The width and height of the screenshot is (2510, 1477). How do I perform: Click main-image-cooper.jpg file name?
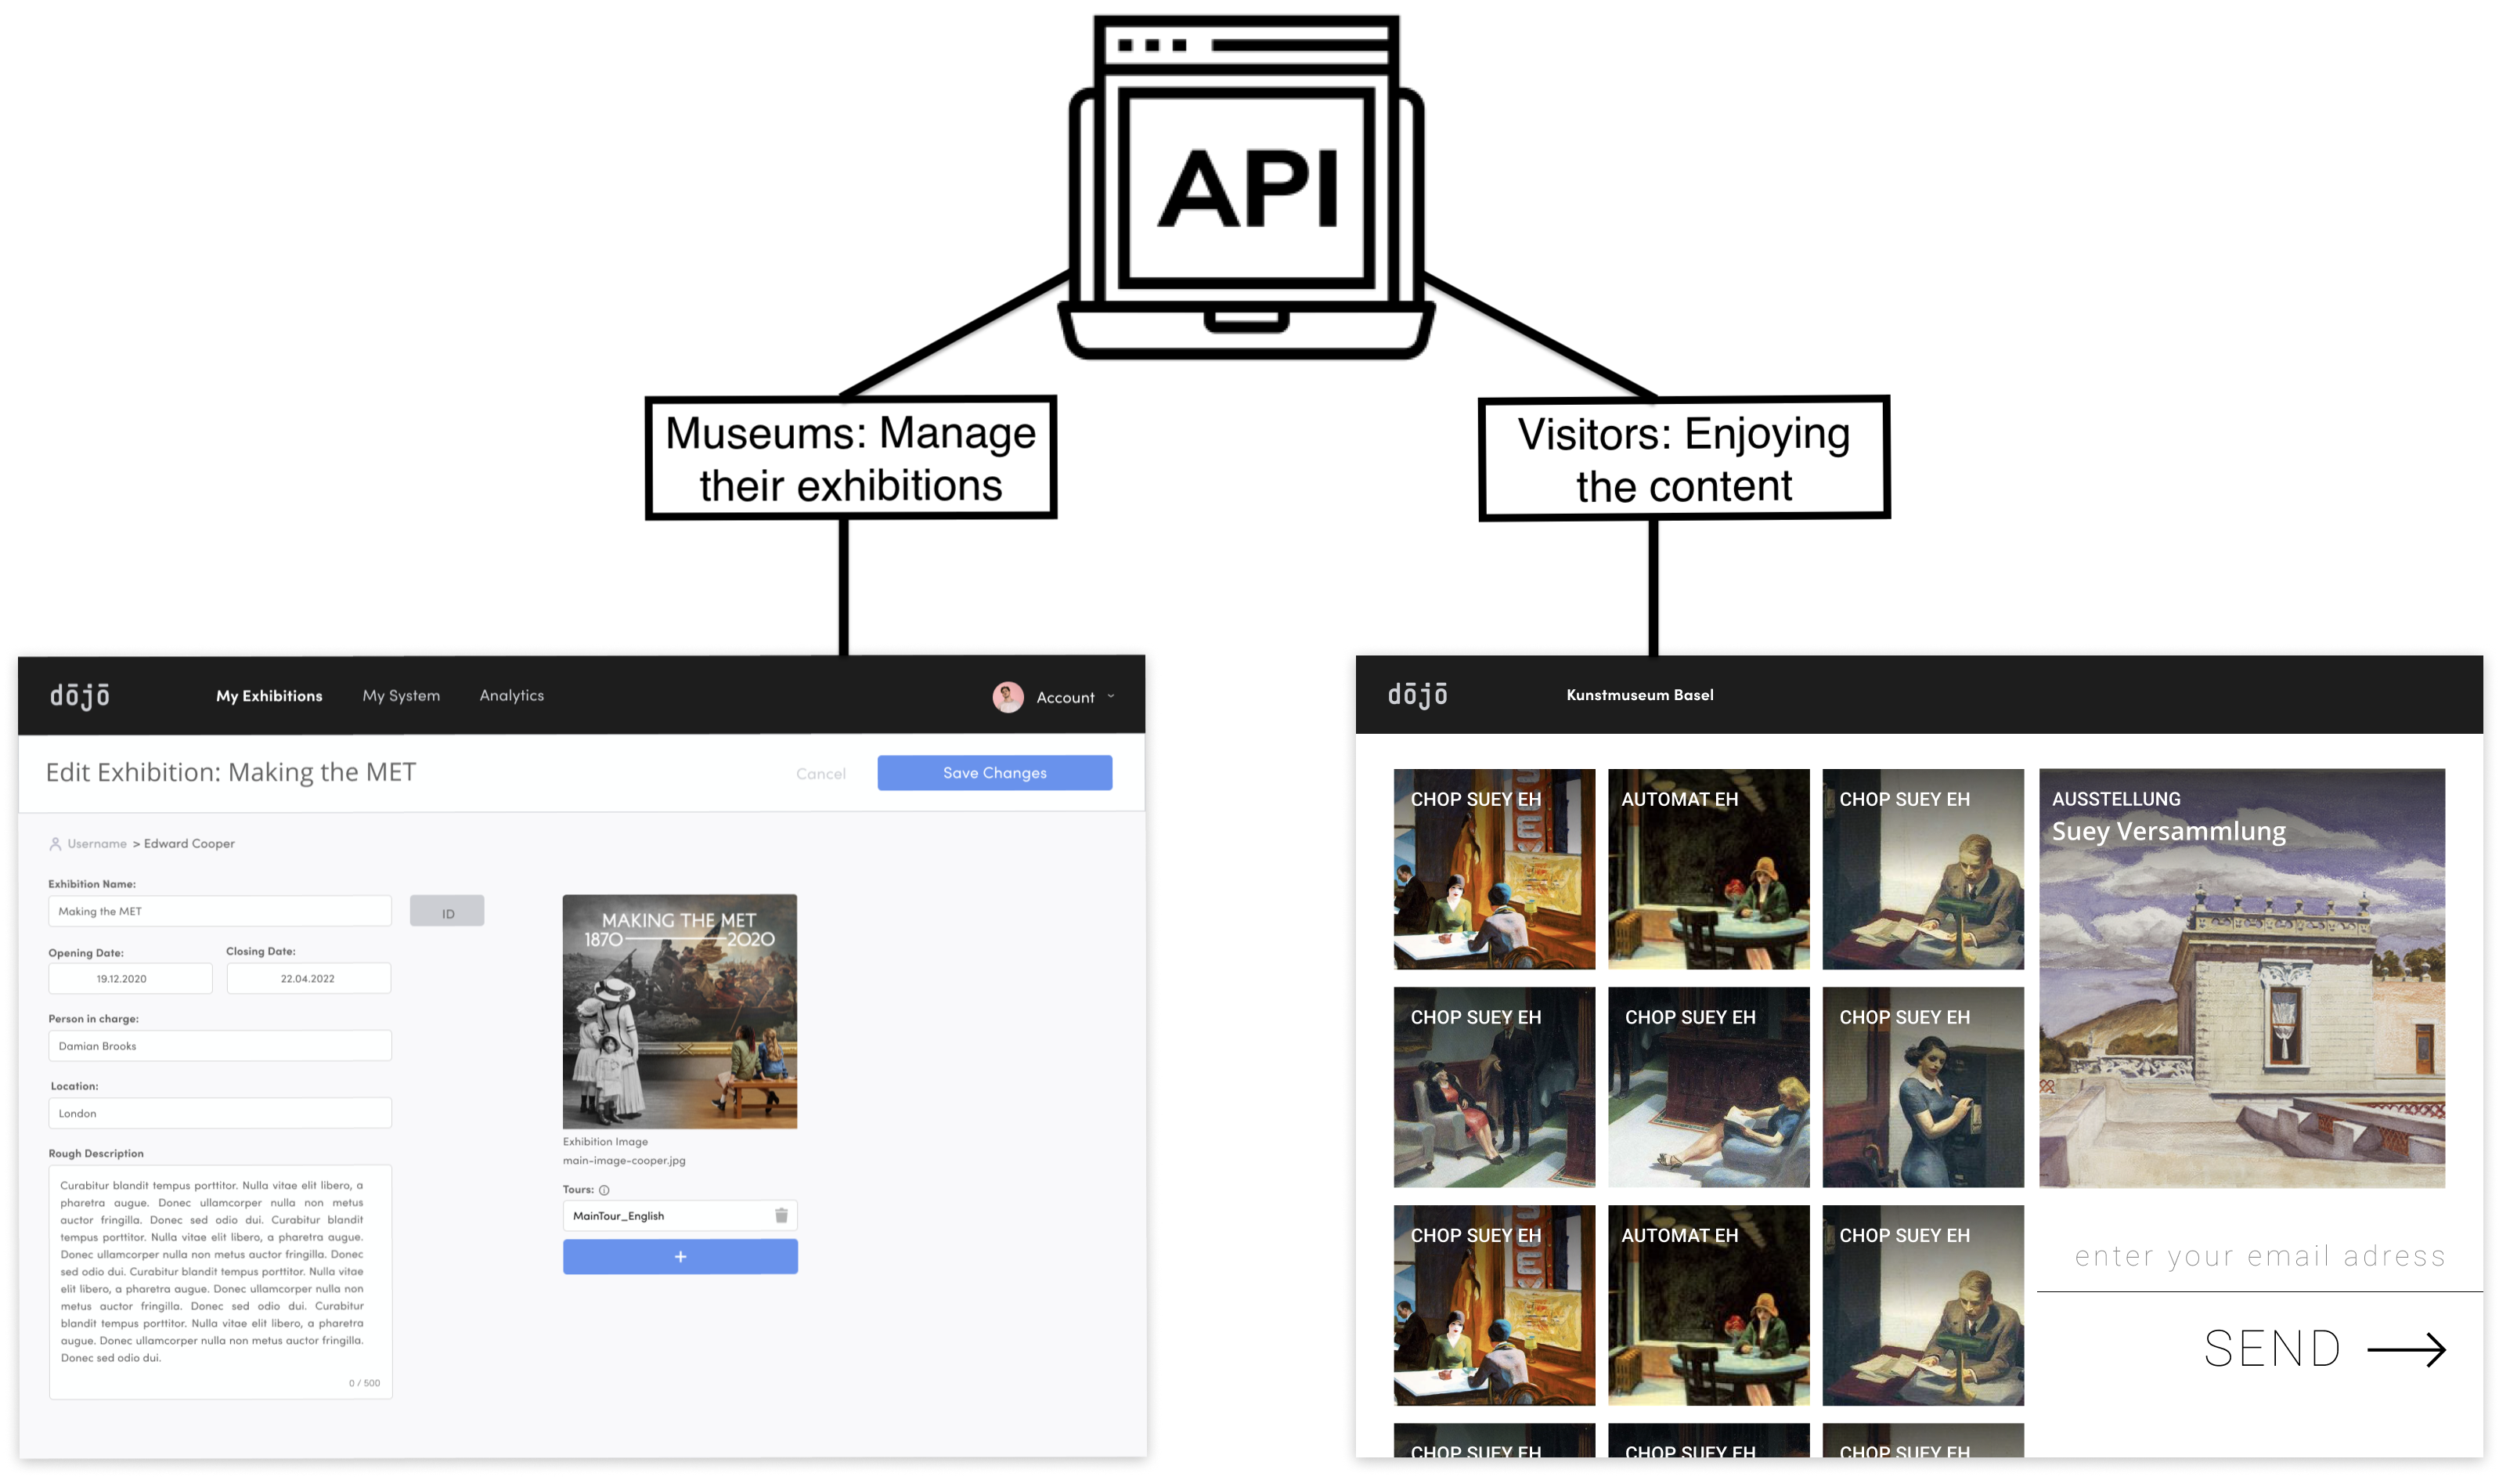623,1160
